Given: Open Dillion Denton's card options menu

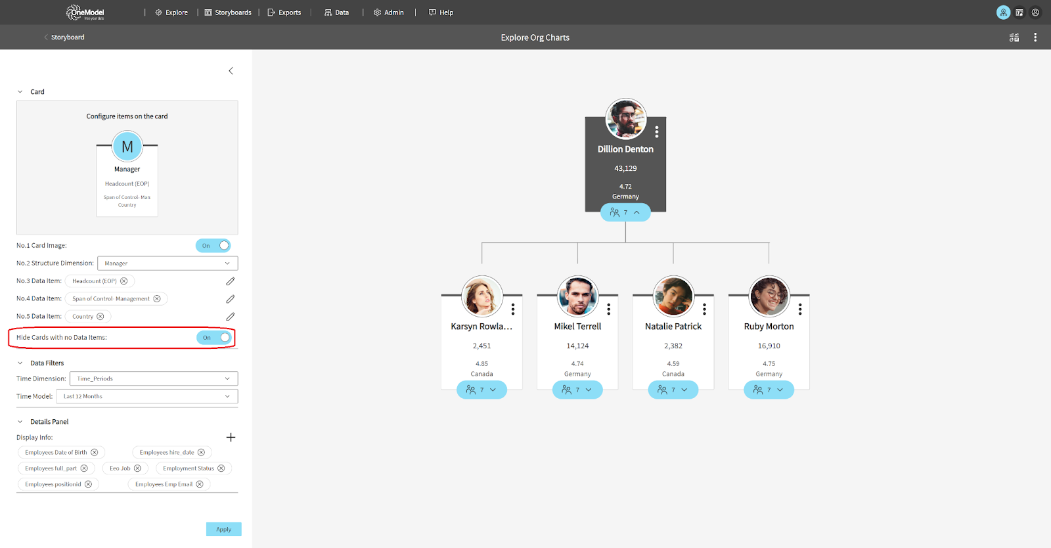Looking at the screenshot, I should (x=656, y=132).
